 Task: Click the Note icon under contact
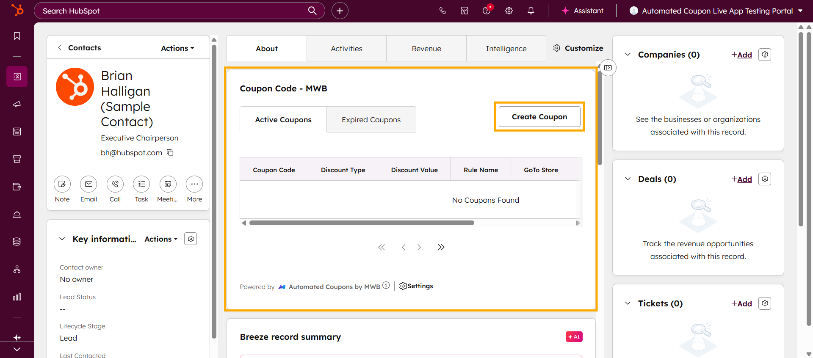[62, 184]
